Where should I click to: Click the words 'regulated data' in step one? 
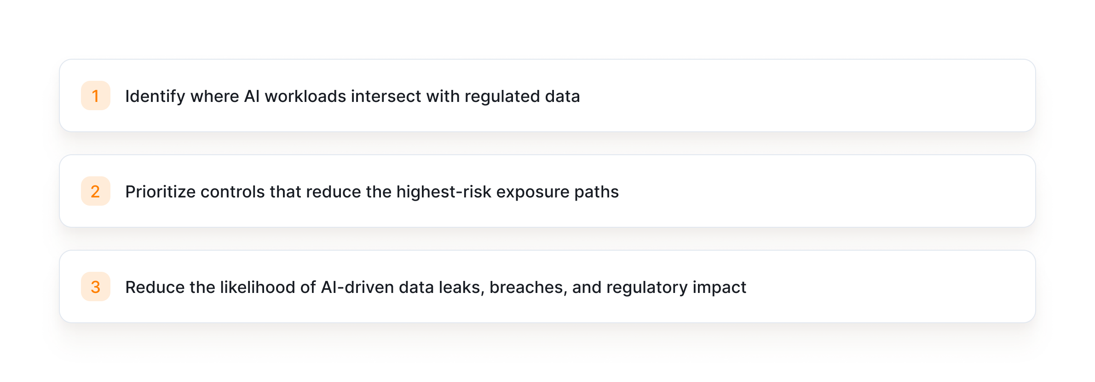coord(522,96)
